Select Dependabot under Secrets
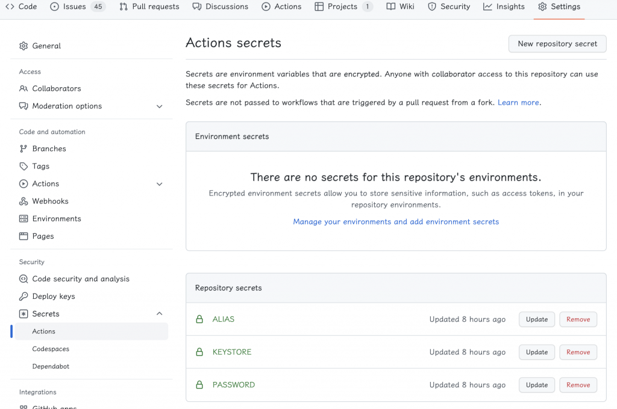Image resolution: width=617 pixels, height=409 pixels. [x=51, y=366]
